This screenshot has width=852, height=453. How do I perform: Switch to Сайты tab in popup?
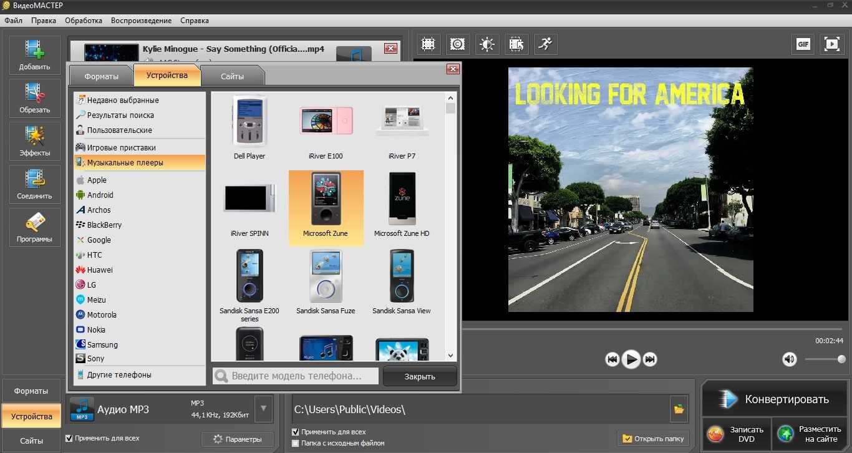tap(232, 76)
